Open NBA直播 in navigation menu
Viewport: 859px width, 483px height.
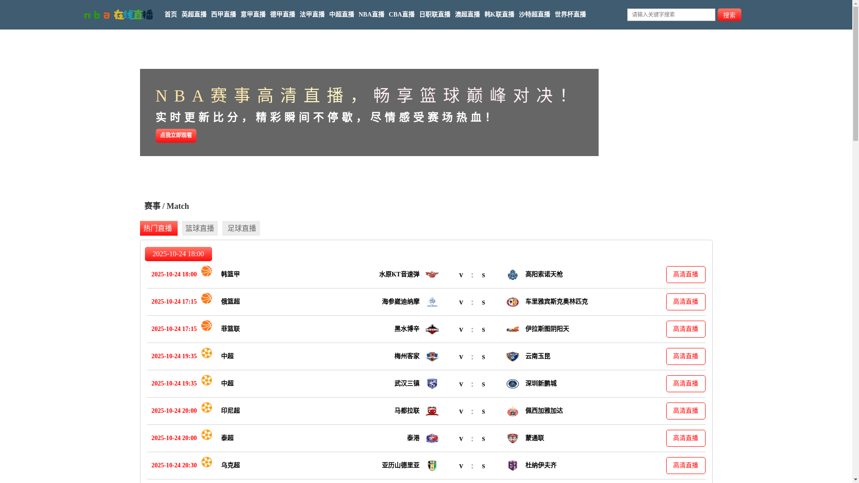[371, 15]
